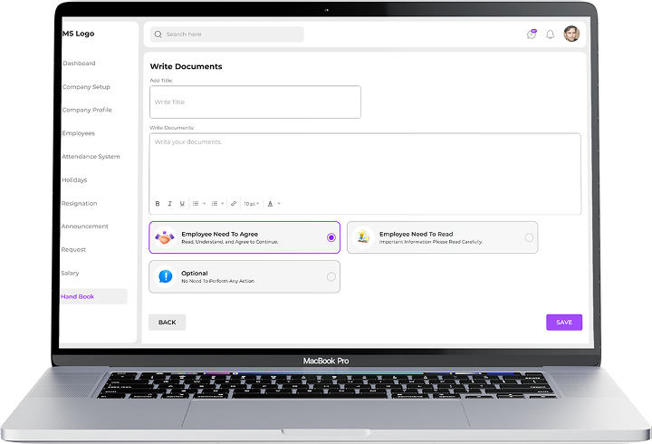Select the Employee Need To Agree option
Image resolution: width=652 pixels, height=444 pixels.
[x=331, y=237]
